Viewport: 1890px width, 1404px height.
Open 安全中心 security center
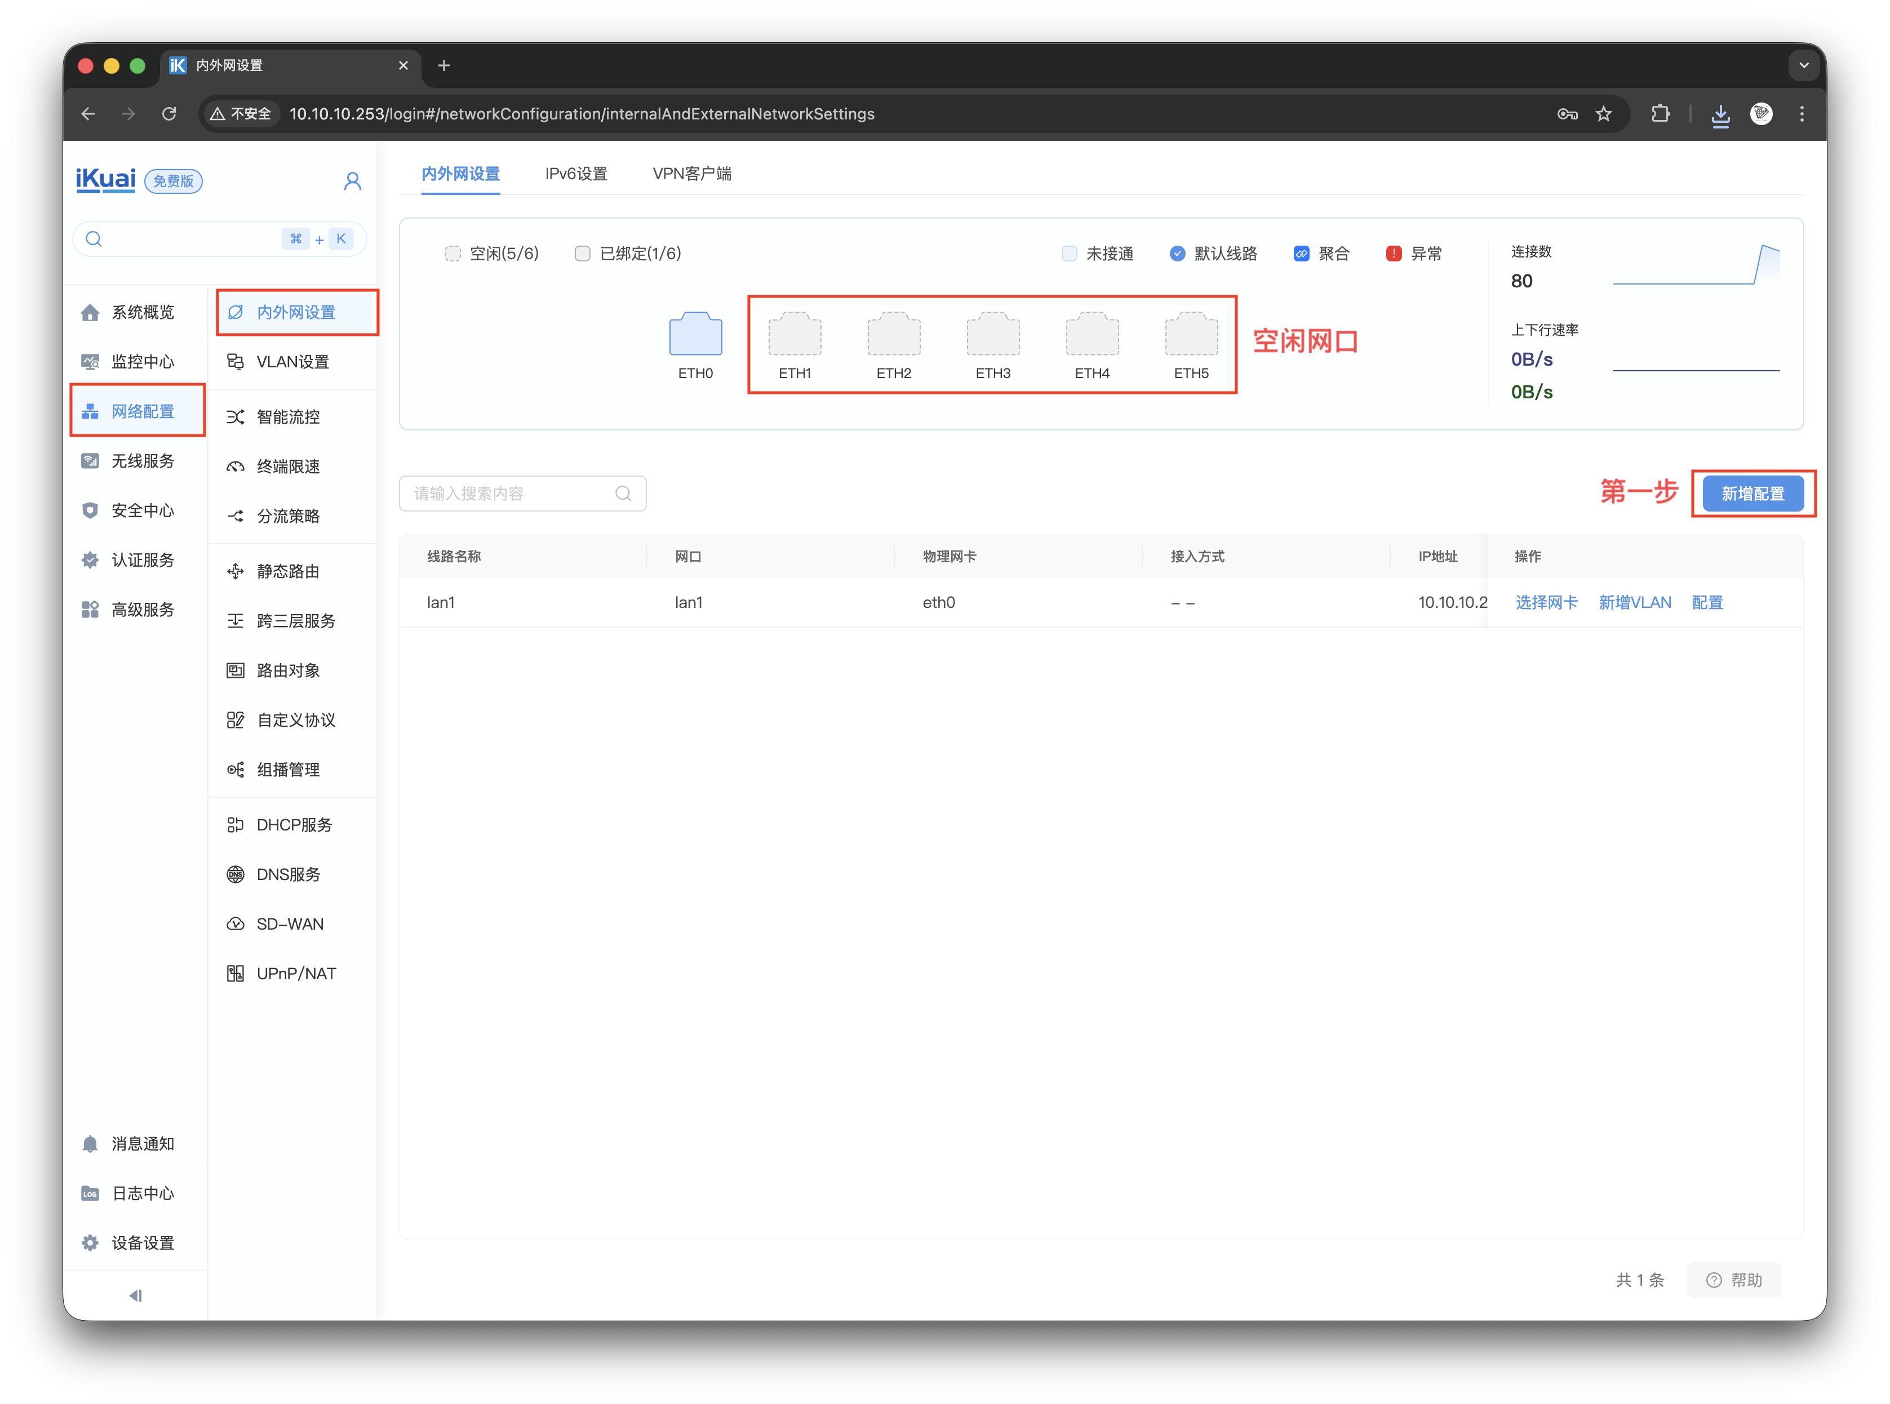tap(142, 510)
